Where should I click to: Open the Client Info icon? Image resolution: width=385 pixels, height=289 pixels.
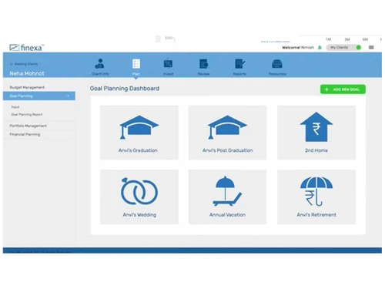coord(100,64)
